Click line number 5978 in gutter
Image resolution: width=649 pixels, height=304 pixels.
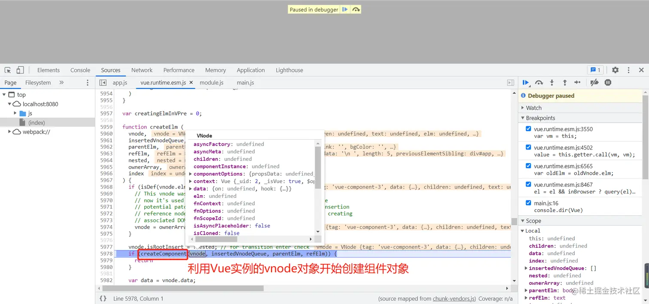106,253
